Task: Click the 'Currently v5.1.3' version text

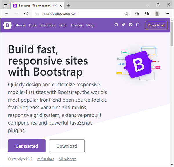Action: coord(20,159)
